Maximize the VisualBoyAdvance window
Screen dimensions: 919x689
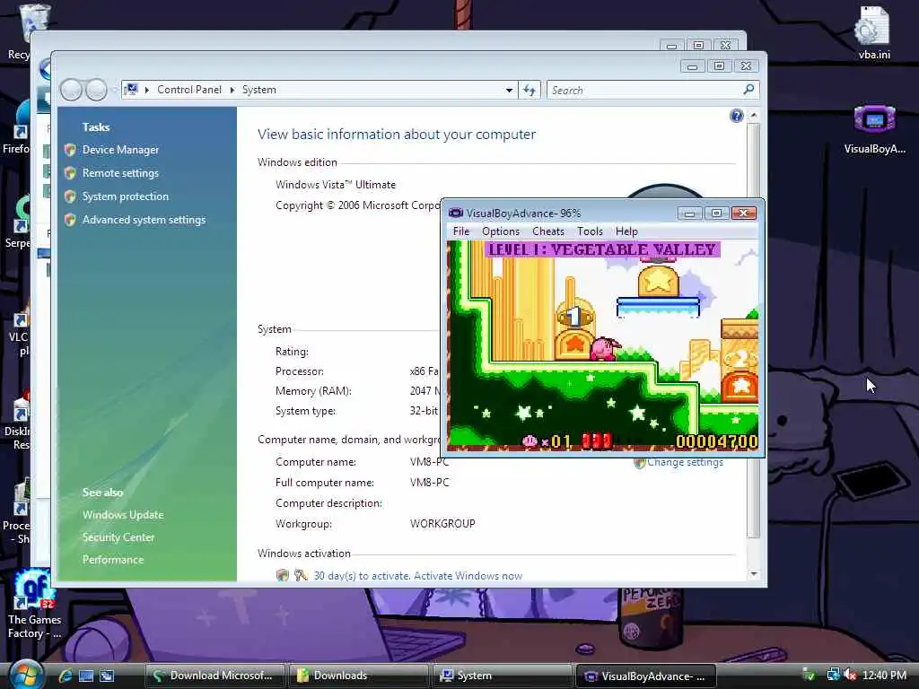pyautogui.click(x=716, y=214)
